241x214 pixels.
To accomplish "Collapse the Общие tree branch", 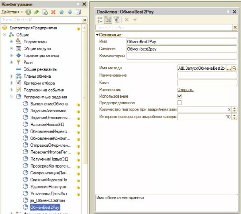I will 4,34.
